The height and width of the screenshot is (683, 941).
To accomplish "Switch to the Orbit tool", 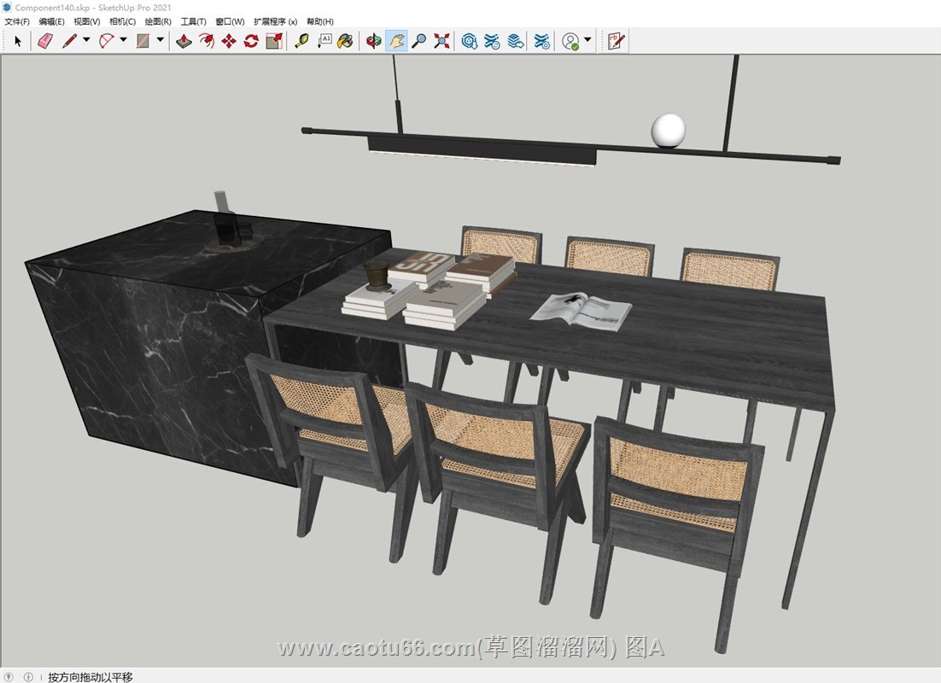I will click(373, 40).
